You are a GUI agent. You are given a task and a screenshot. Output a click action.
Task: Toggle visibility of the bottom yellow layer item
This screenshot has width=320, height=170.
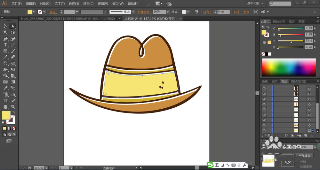pyautogui.click(x=264, y=130)
